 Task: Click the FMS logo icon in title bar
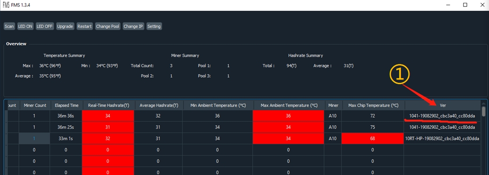point(6,5)
